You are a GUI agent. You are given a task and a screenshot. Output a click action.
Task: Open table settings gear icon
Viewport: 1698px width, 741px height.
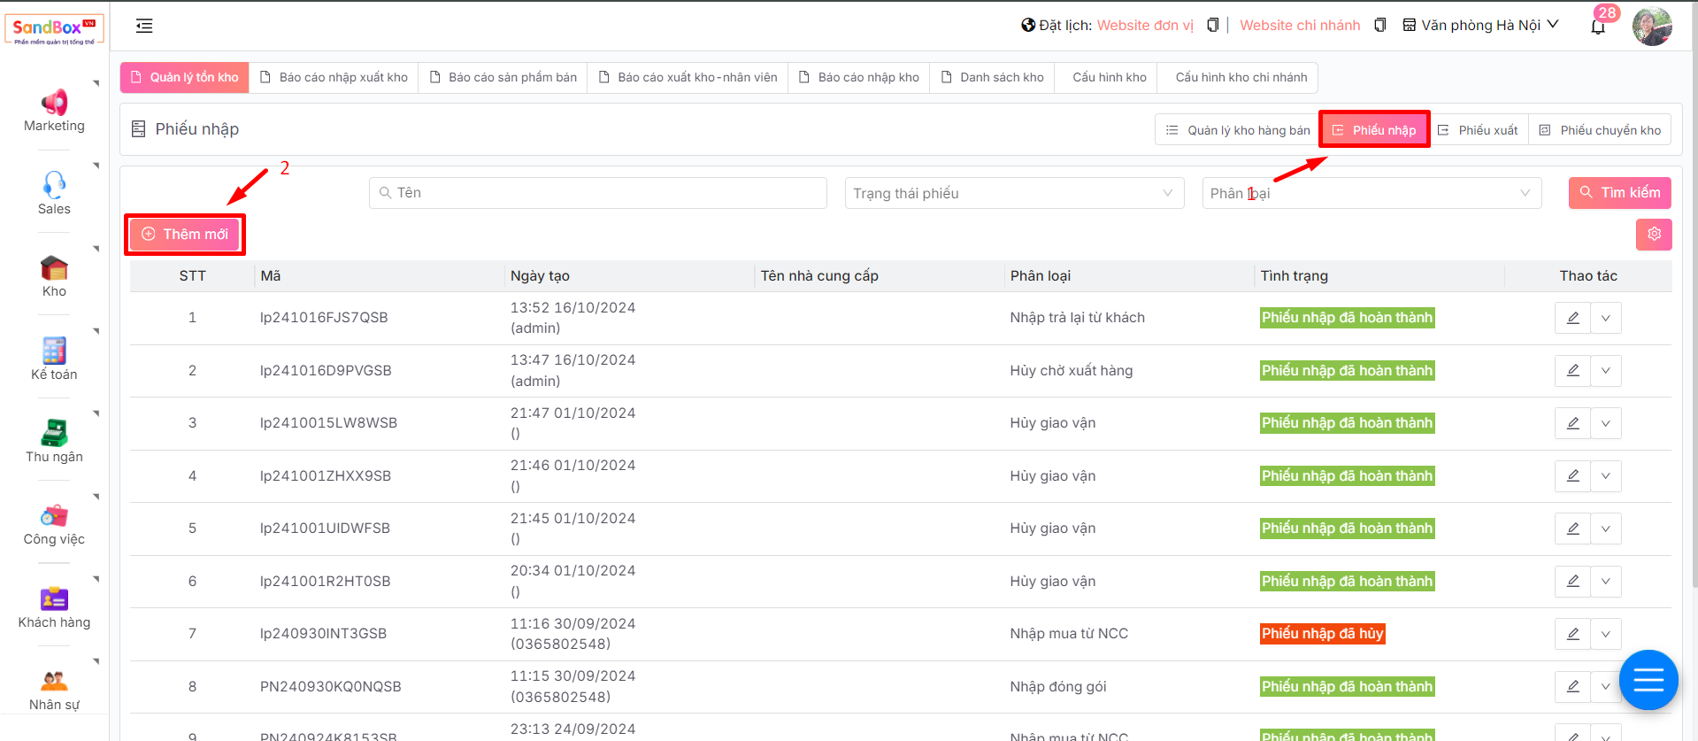click(1654, 235)
